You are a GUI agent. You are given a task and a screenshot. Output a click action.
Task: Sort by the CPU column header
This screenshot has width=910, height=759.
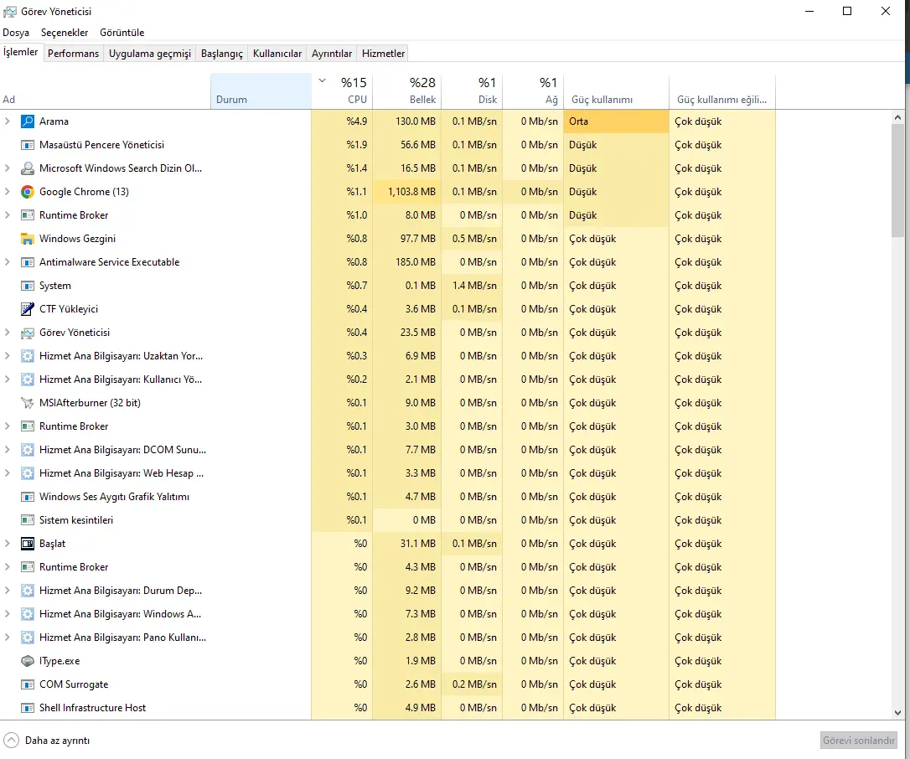(x=343, y=91)
